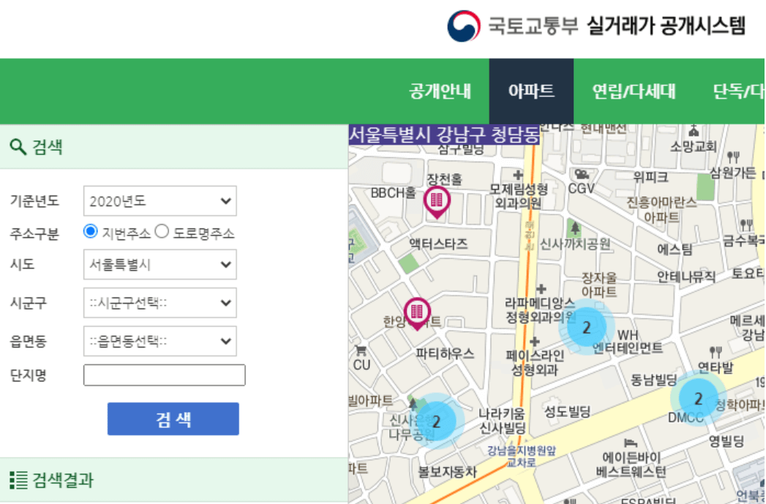The height and width of the screenshot is (504, 766).
Task: Switch to the 단독/다 tab
Action: click(x=739, y=91)
